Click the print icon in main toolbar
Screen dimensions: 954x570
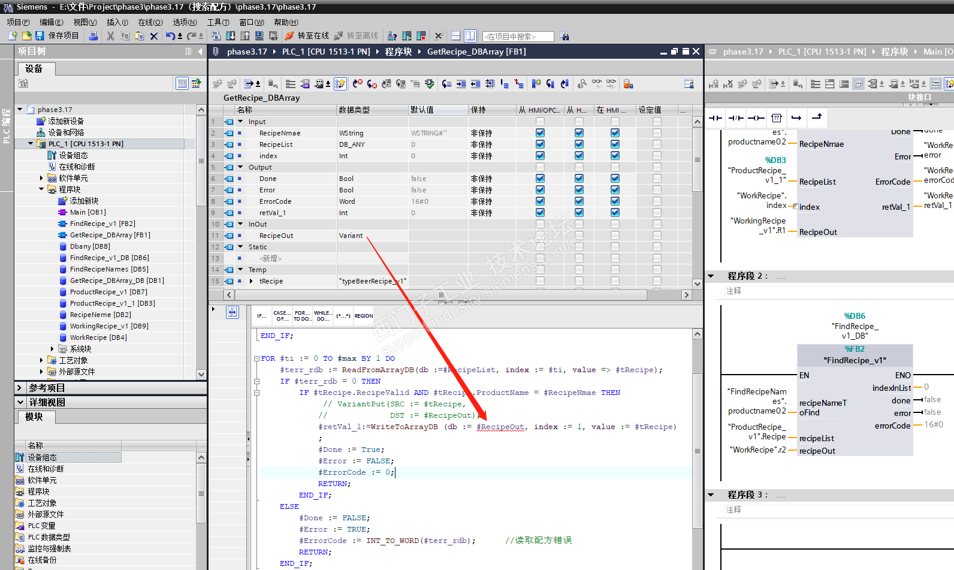tap(93, 36)
